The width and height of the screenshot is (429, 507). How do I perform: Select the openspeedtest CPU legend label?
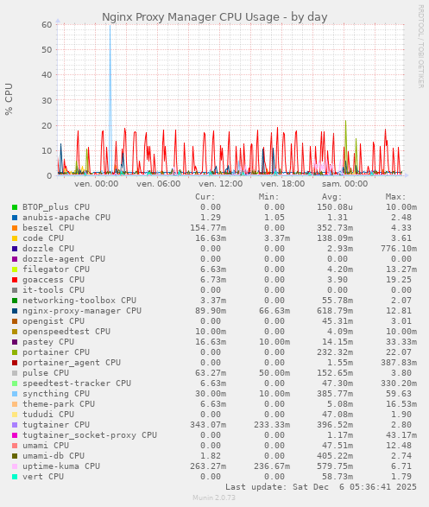coord(66,332)
